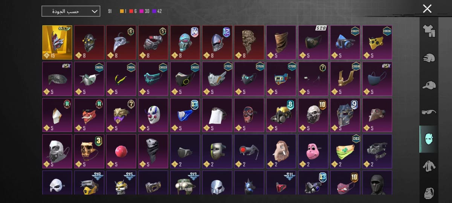Select the clown face mask
Image resolution: width=452 pixels, height=203 pixels.
point(153,115)
